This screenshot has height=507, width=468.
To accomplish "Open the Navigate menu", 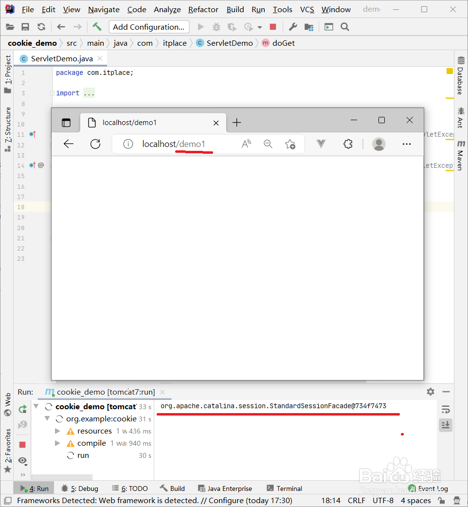I will tap(104, 10).
